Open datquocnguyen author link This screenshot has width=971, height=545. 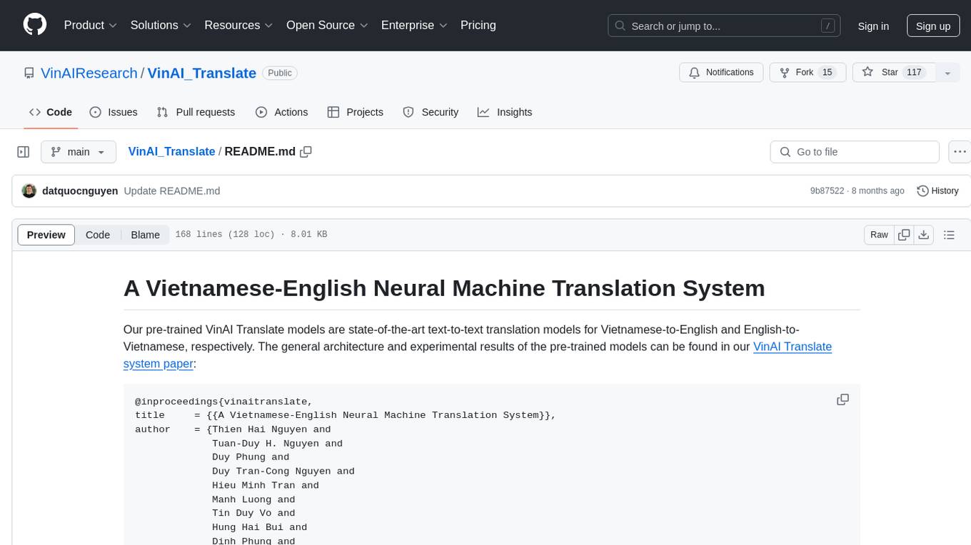(80, 190)
